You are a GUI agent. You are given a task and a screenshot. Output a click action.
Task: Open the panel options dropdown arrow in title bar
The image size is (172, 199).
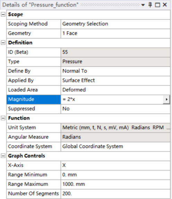[143, 5]
